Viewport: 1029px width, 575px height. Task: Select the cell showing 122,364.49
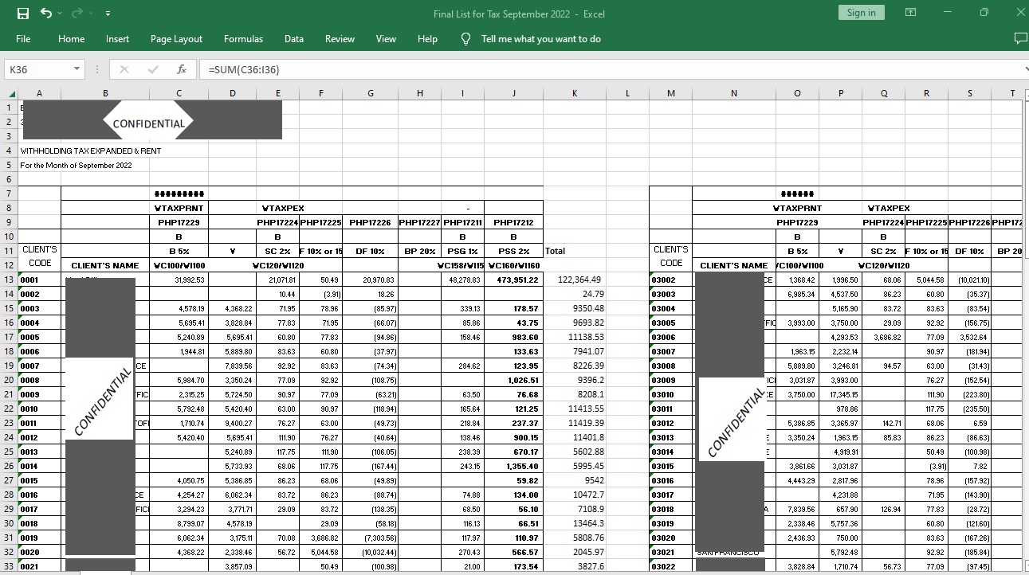click(x=575, y=280)
